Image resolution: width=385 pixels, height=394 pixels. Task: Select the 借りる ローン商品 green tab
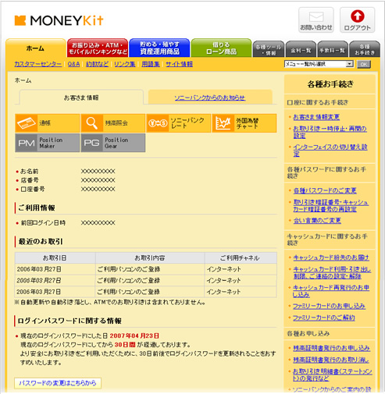[x=221, y=48]
